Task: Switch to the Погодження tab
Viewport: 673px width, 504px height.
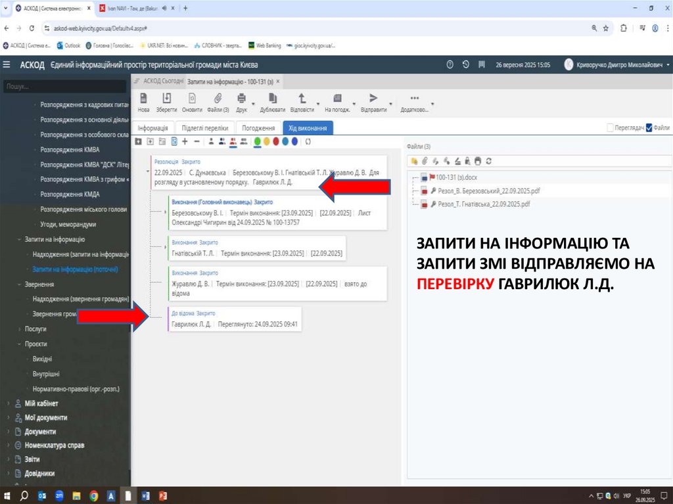Action: (258, 128)
